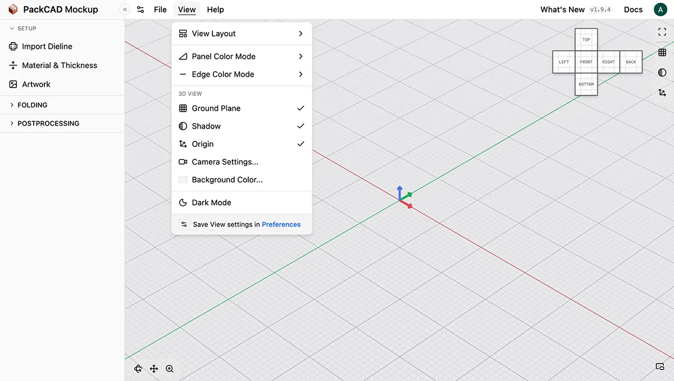Screen dimensions: 674x381
Task: Click the PackCAD Mockup box logo
Action: [x=12, y=10]
